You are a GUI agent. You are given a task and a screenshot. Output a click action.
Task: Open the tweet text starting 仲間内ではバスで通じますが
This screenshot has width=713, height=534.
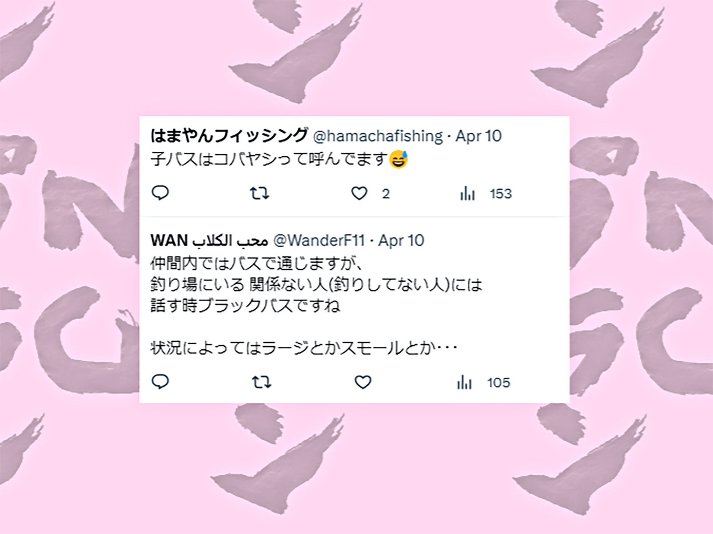click(316, 306)
